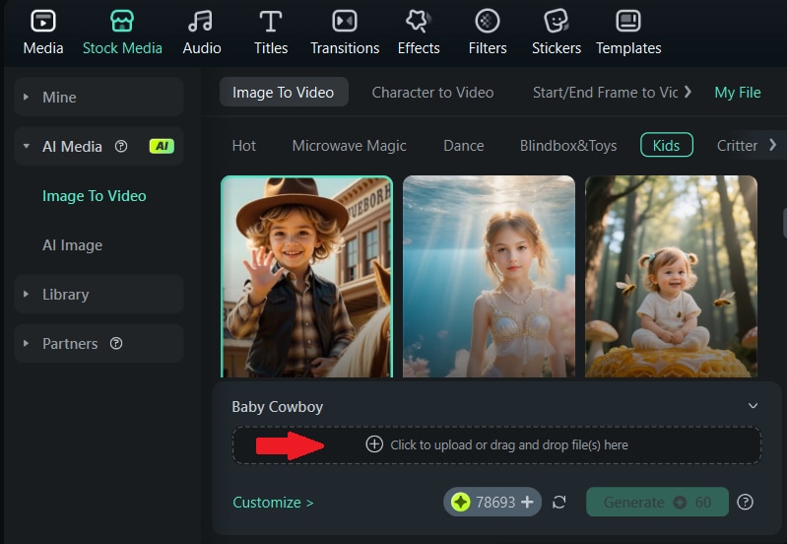
Task: Switch to Character to Video tab
Action: 432,93
